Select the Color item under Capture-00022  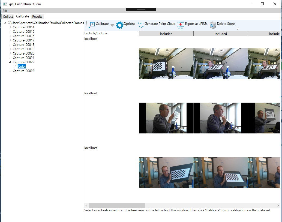[x=22, y=66]
